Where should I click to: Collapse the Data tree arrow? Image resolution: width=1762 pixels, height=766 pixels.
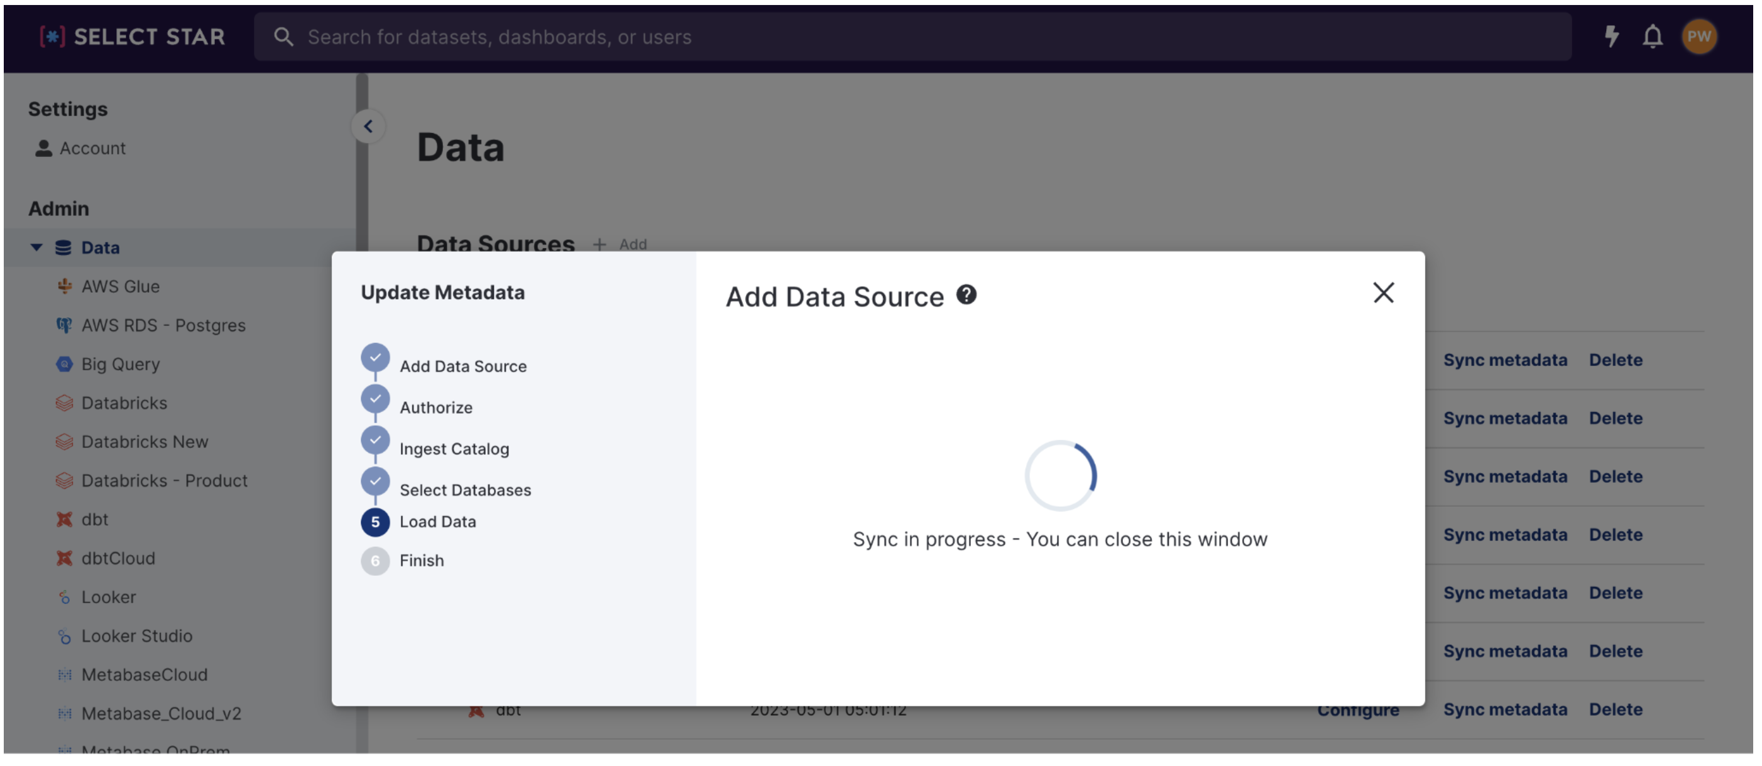point(36,247)
